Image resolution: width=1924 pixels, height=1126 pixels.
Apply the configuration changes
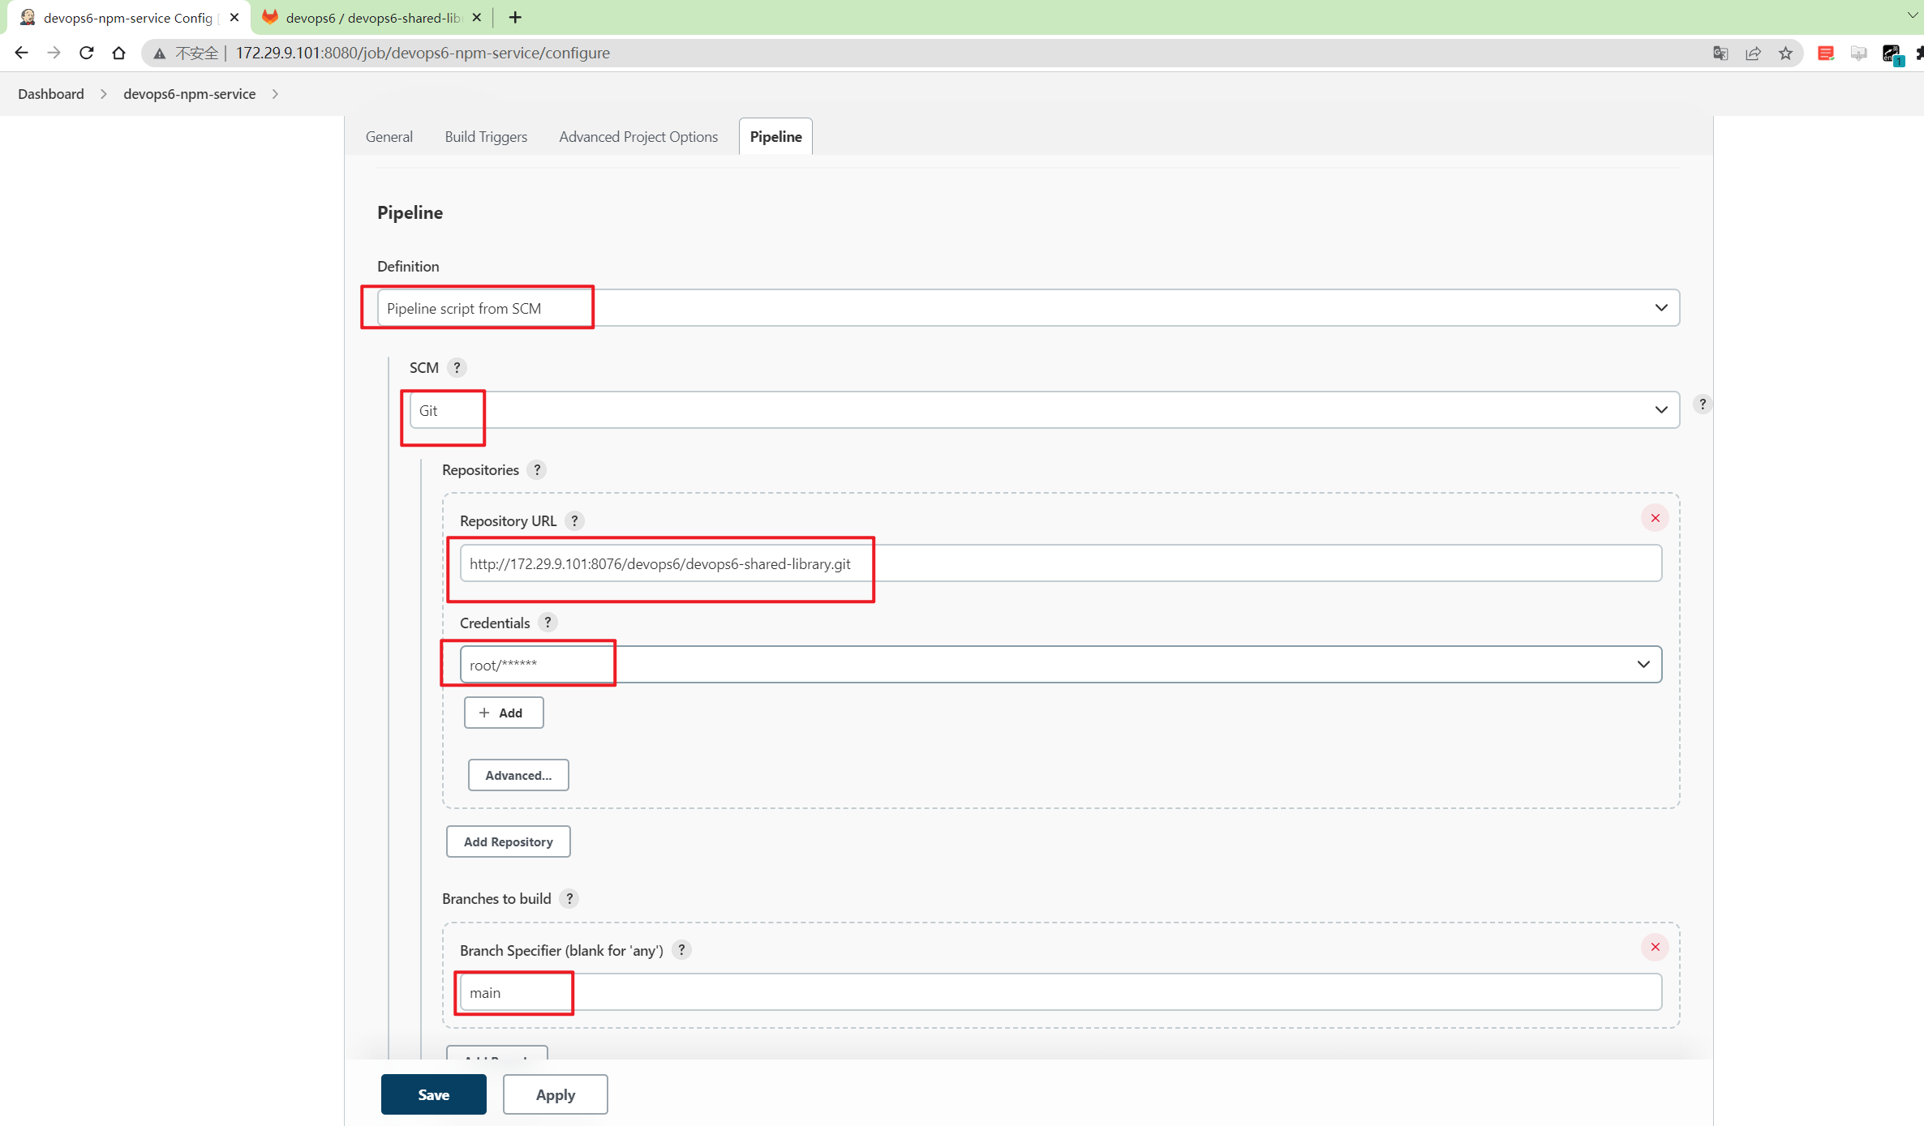(x=556, y=1094)
